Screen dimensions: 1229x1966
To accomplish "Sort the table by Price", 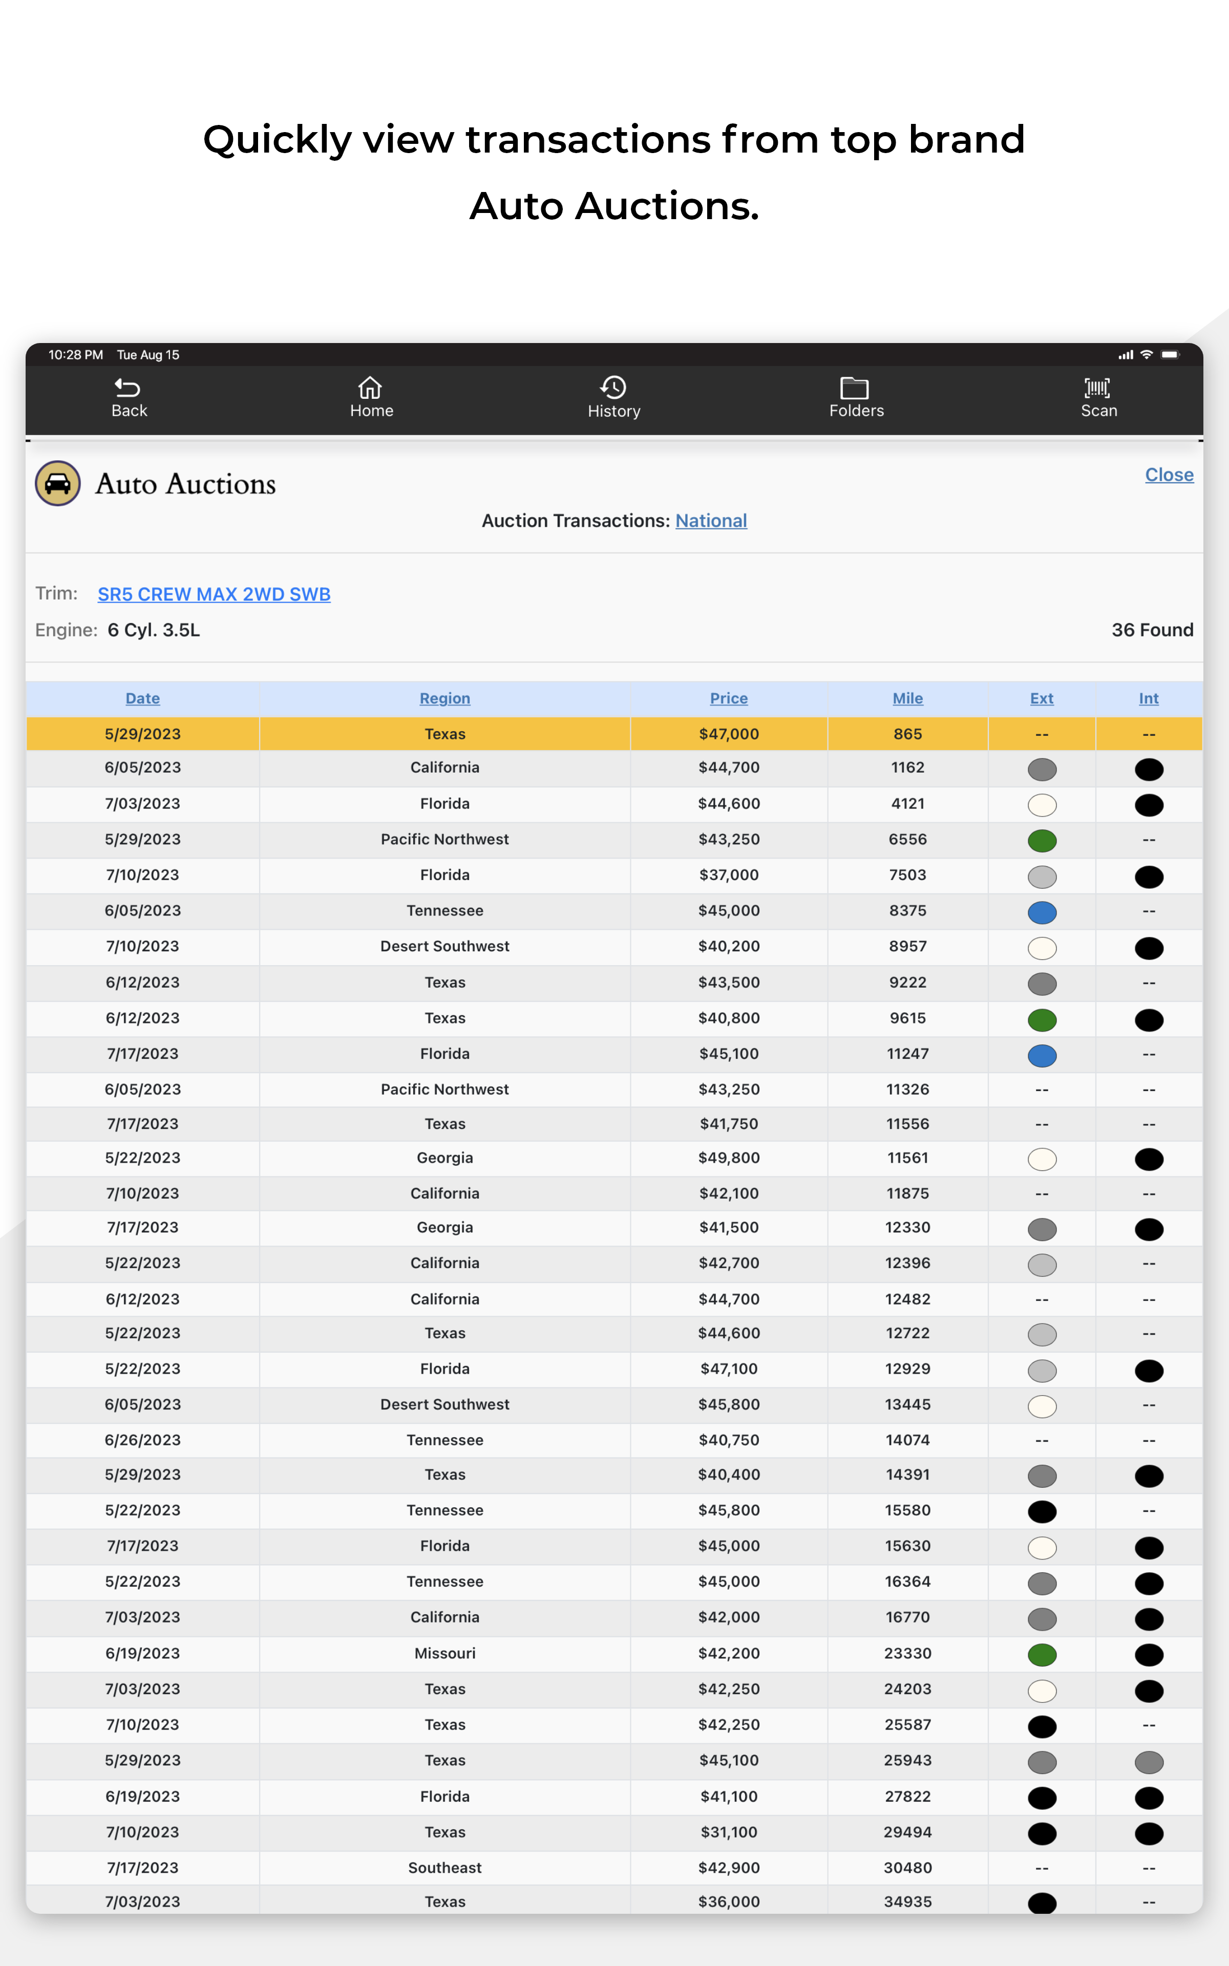I will point(729,699).
